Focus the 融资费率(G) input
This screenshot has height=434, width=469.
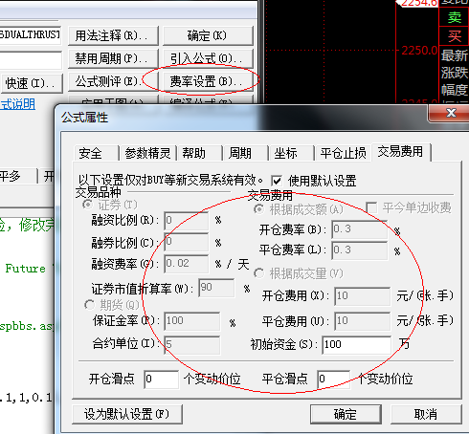pyautogui.click(x=187, y=264)
